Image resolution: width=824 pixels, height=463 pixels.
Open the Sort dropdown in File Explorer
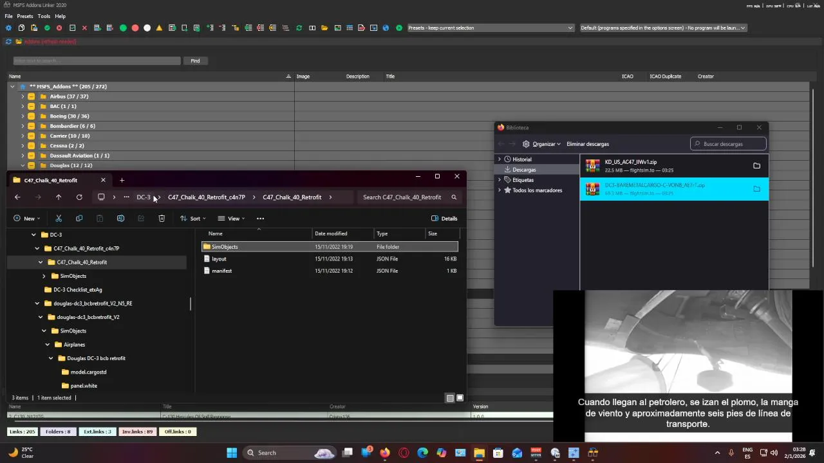(x=193, y=219)
